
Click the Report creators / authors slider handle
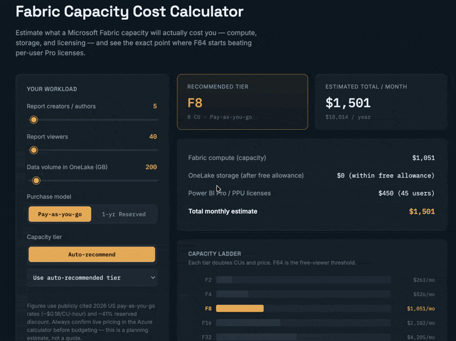34,120
